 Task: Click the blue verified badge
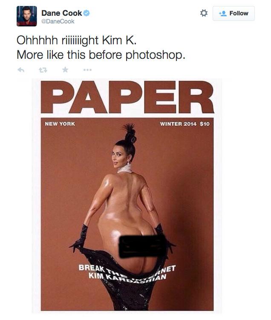point(86,13)
